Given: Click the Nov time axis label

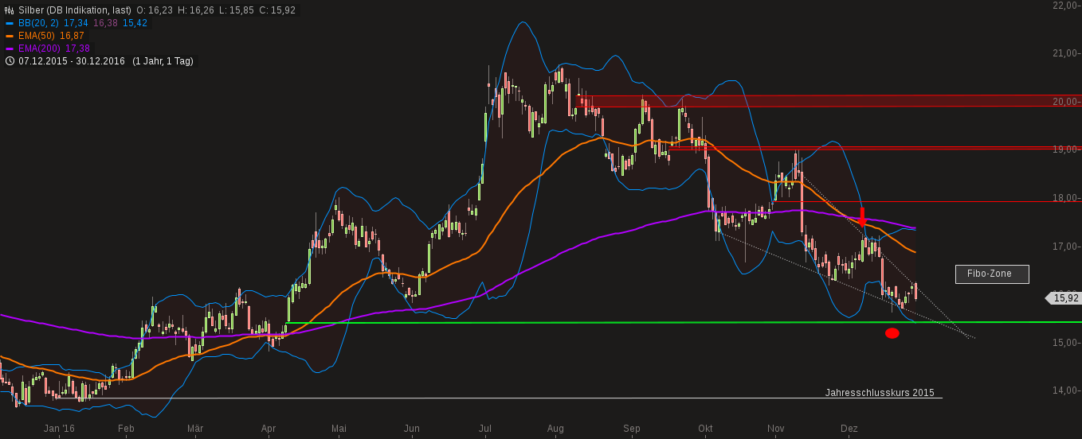Looking at the screenshot, I should (x=776, y=429).
